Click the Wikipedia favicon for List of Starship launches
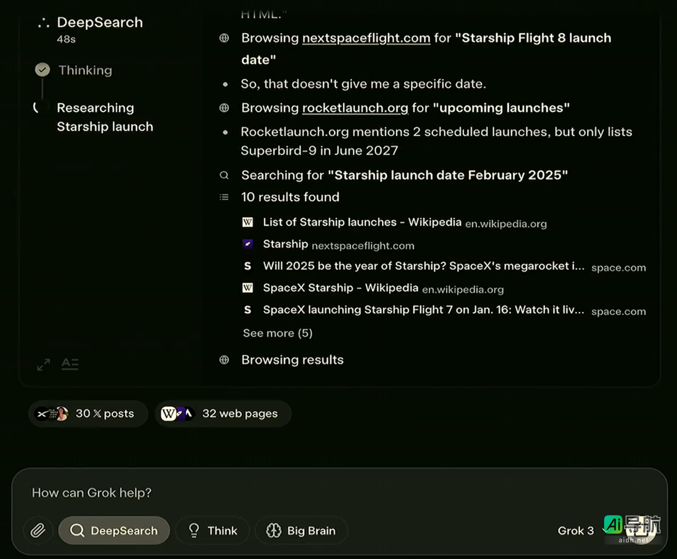 pyautogui.click(x=248, y=222)
